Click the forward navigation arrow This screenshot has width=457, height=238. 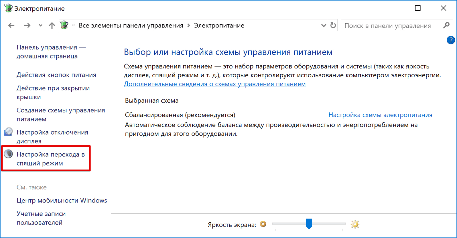(x=27, y=26)
